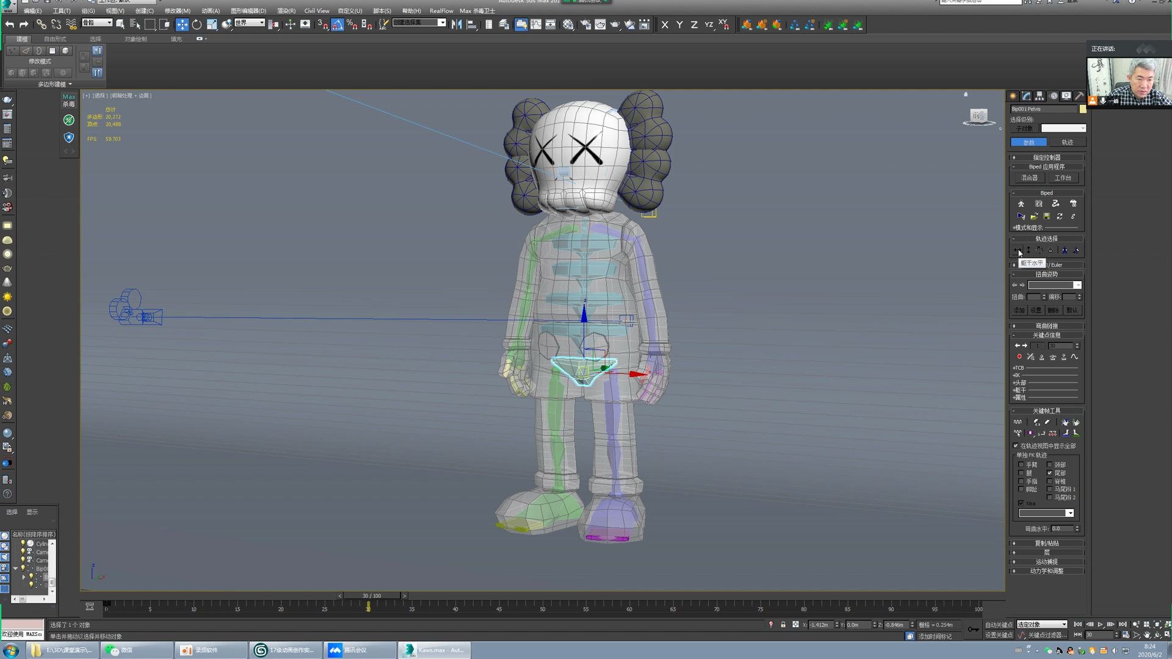
Task: Enable Biped Footstep Mode icon
Action: (x=1038, y=204)
